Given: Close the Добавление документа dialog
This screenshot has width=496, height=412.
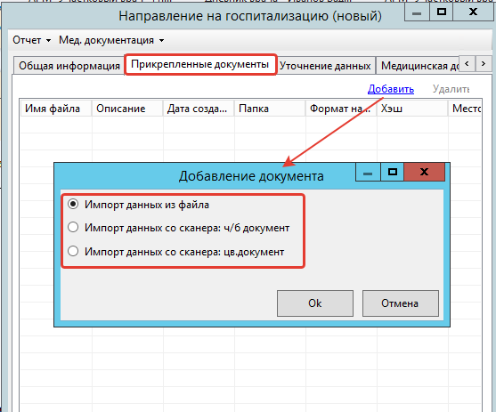Looking at the screenshot, I should [x=424, y=173].
